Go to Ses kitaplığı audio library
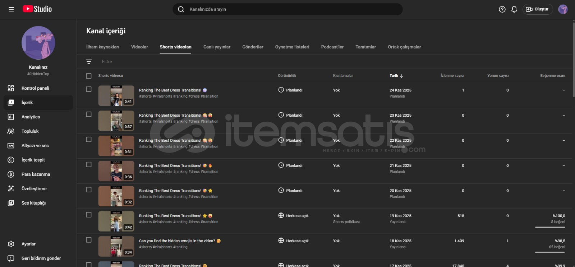575x267 pixels. [x=33, y=203]
